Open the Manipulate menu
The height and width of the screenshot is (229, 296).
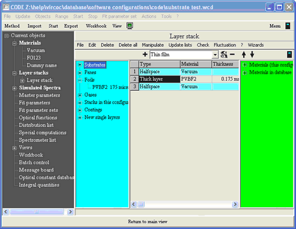[x=152, y=45]
